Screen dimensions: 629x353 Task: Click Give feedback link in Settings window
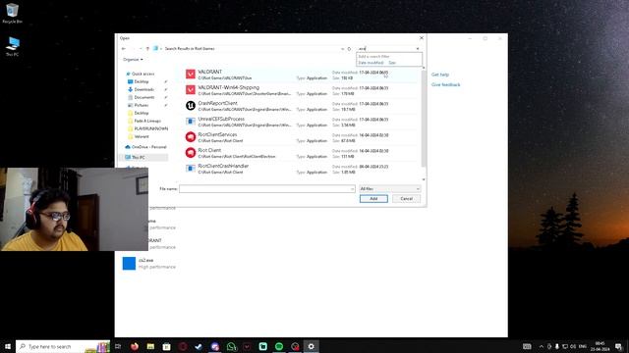point(445,84)
